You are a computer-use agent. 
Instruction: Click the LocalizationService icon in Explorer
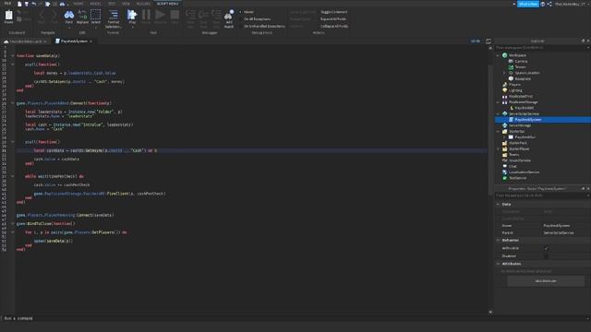click(x=505, y=172)
